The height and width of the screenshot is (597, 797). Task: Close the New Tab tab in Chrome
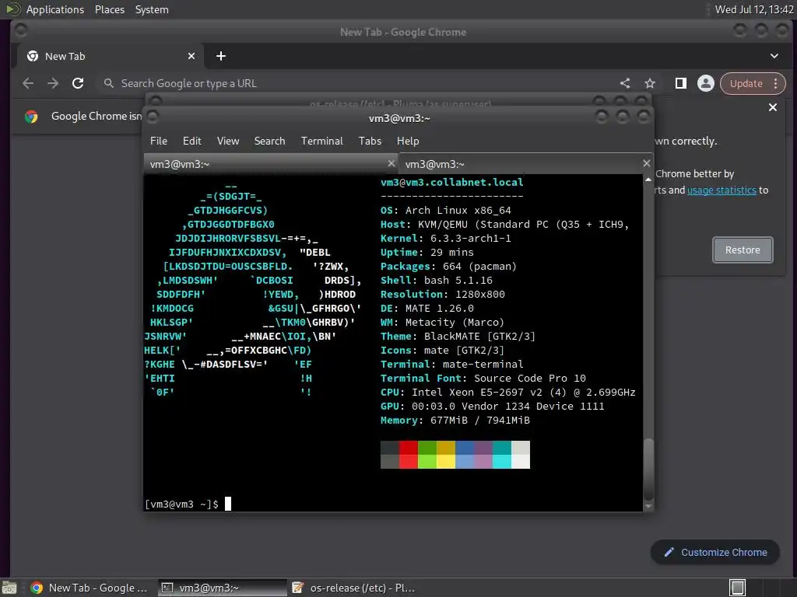(x=191, y=56)
